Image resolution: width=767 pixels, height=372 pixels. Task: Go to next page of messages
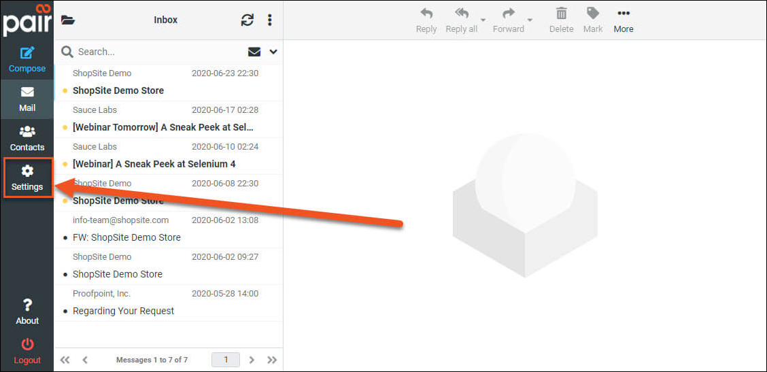pos(252,360)
